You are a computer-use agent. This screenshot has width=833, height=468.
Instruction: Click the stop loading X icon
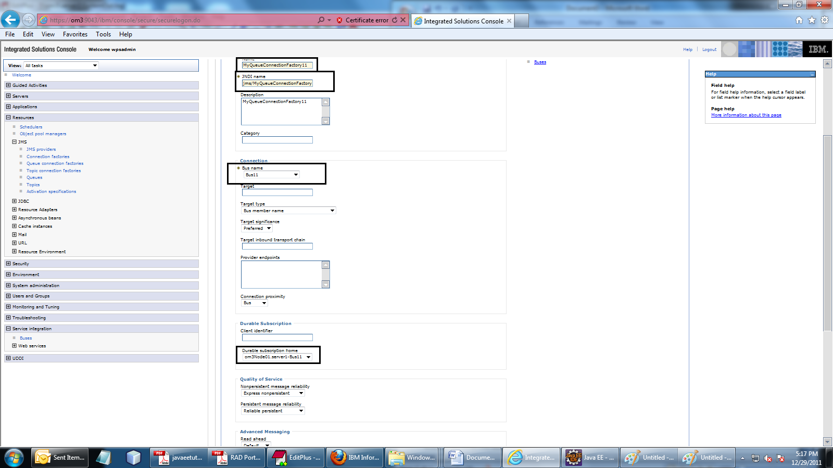pos(403,20)
